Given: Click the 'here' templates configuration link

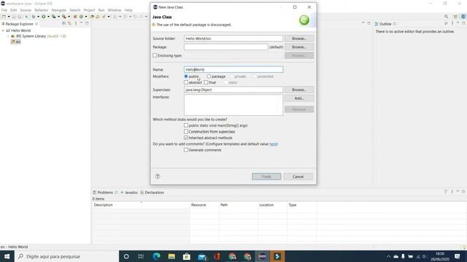Looking at the screenshot, I should 274,144.
